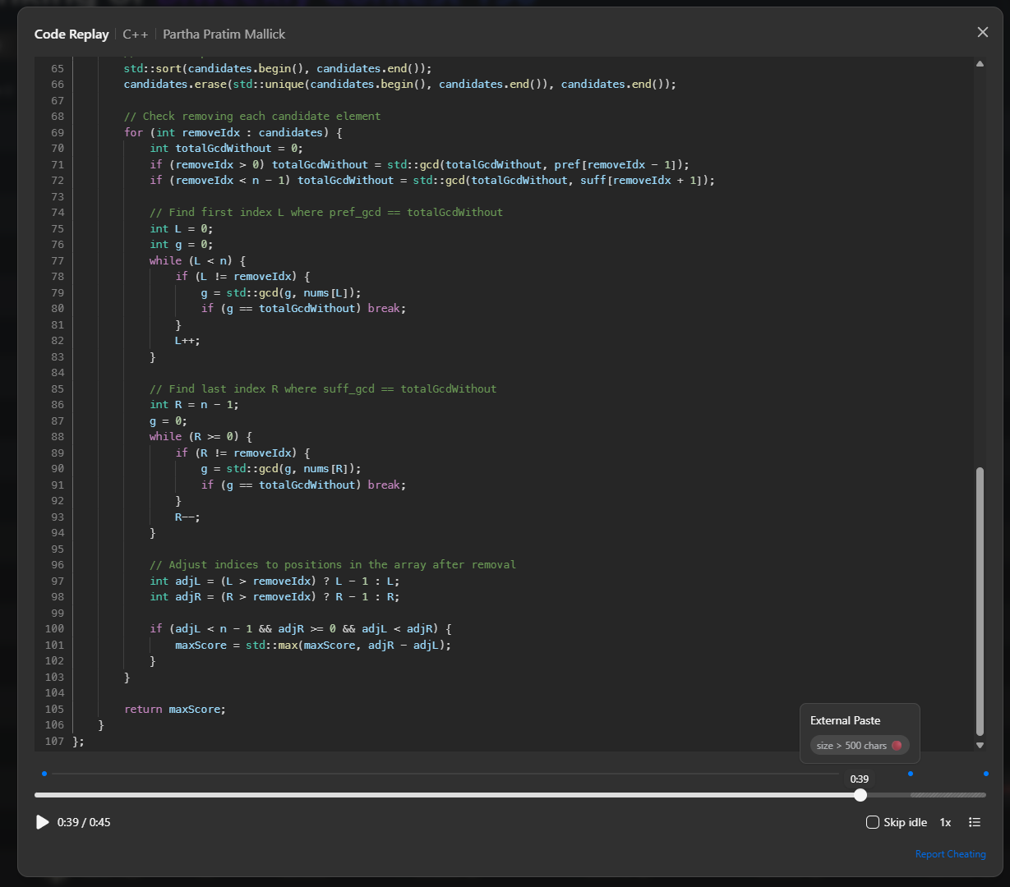Click line 97 'int adjL' declaration
This screenshot has height=887, width=1010.
[x=274, y=581]
